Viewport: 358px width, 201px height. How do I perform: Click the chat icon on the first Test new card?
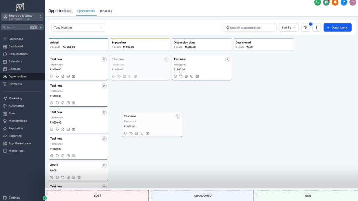52,76
